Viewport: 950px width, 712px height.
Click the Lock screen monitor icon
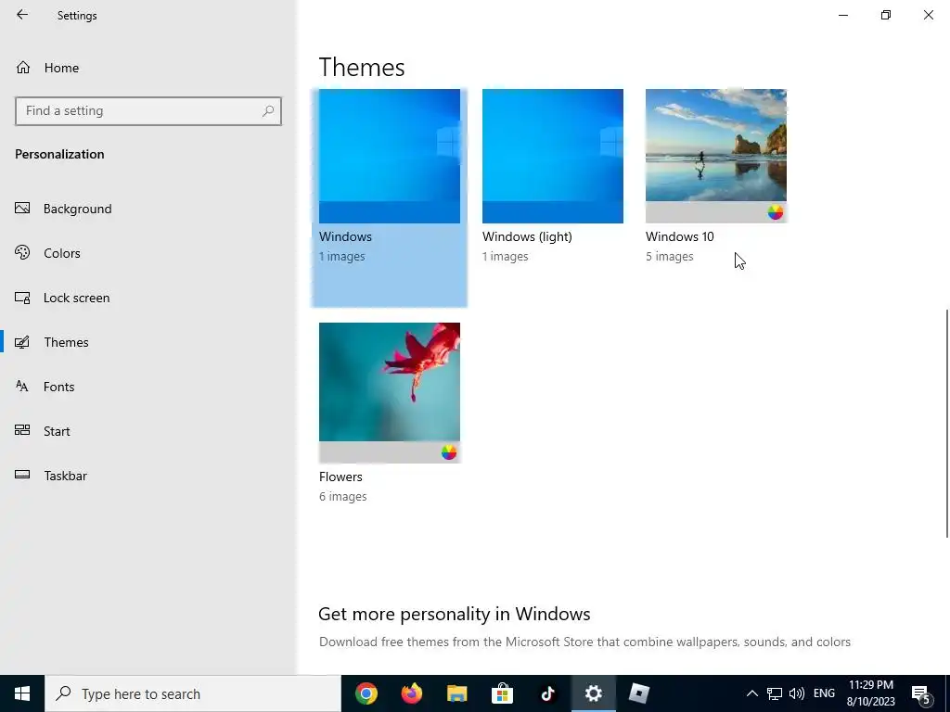[x=22, y=298]
